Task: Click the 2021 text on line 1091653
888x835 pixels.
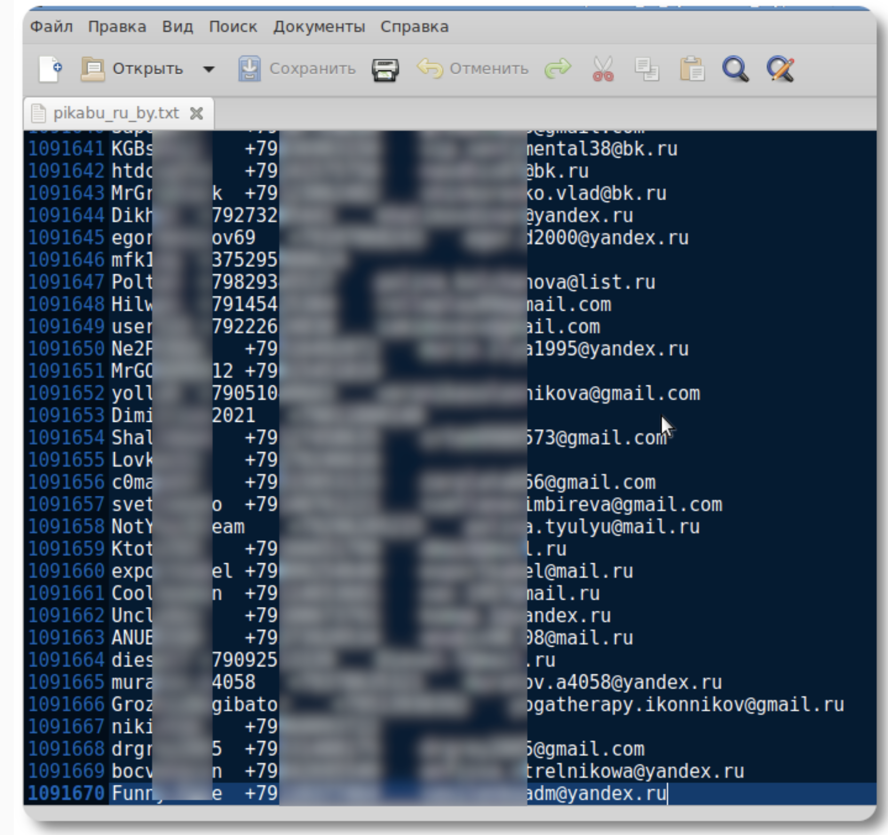Action: pyautogui.click(x=234, y=416)
